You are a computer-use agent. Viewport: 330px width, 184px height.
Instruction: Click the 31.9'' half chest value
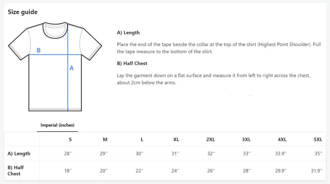[317, 170]
